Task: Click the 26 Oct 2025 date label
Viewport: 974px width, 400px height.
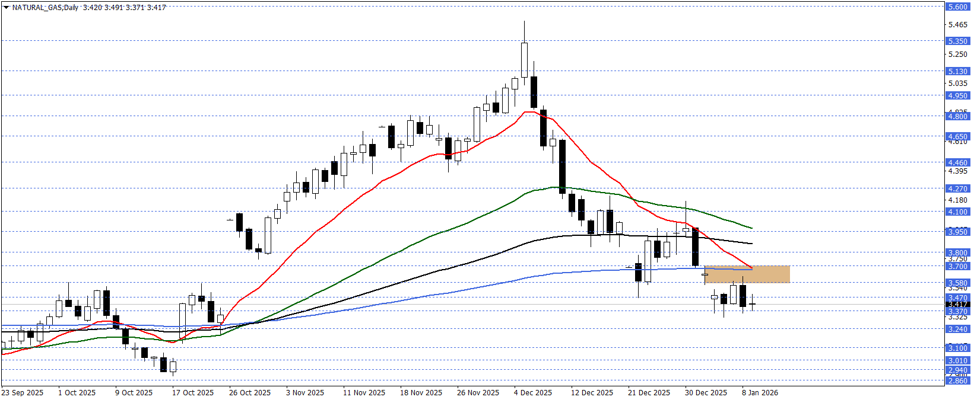Action: click(250, 392)
